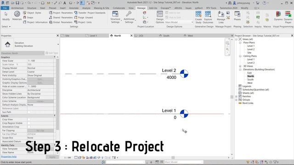Open Project Information dialog
Viewport: 294px width, 165px height.
coord(35,22)
